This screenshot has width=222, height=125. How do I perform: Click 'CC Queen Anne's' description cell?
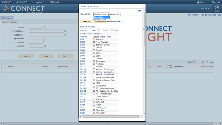pos(105,97)
